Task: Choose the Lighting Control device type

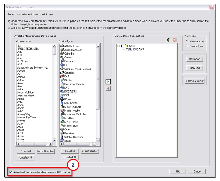Action: click(x=73, y=107)
